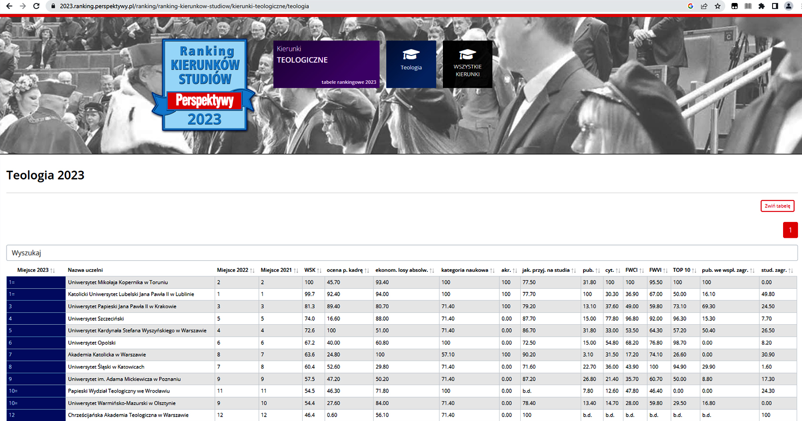This screenshot has width=802, height=421.
Task: Sort by ocena p. kadrę column
Action: (348, 270)
